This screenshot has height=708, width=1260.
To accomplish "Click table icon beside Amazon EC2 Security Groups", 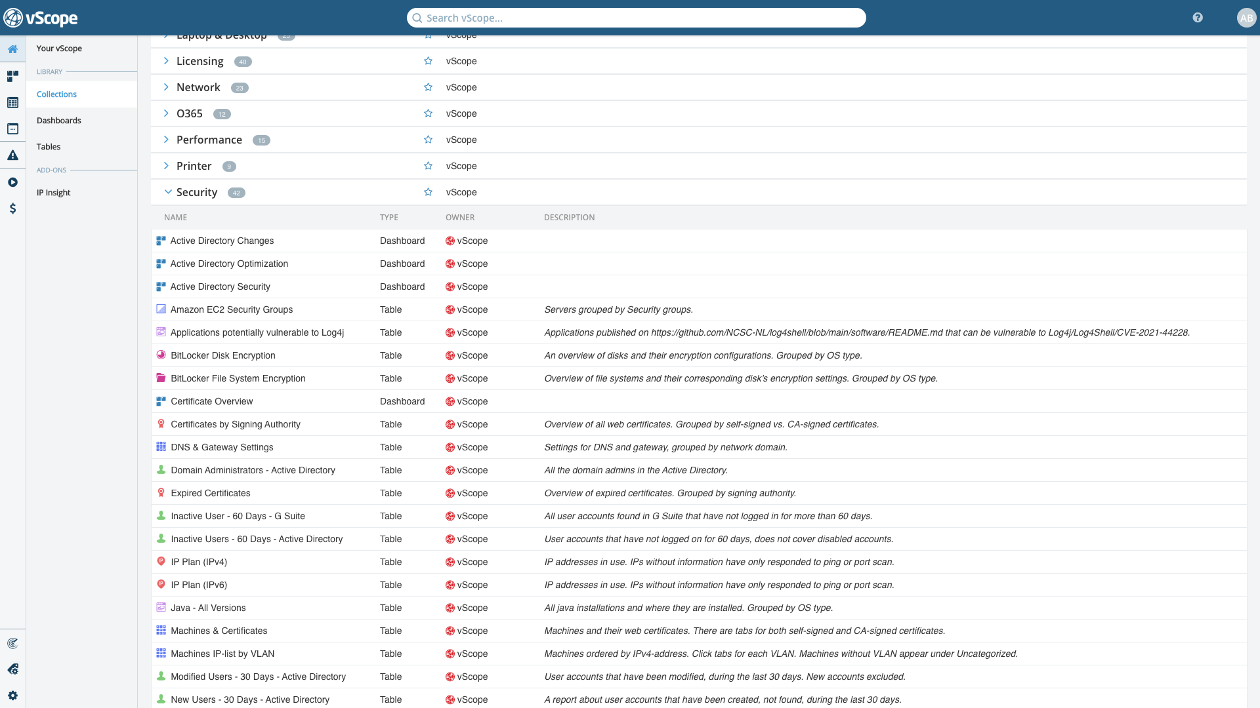I will click(161, 309).
